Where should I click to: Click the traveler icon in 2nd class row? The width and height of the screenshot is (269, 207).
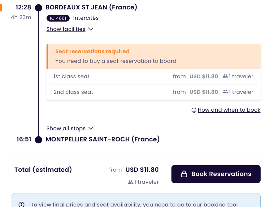click(x=225, y=92)
